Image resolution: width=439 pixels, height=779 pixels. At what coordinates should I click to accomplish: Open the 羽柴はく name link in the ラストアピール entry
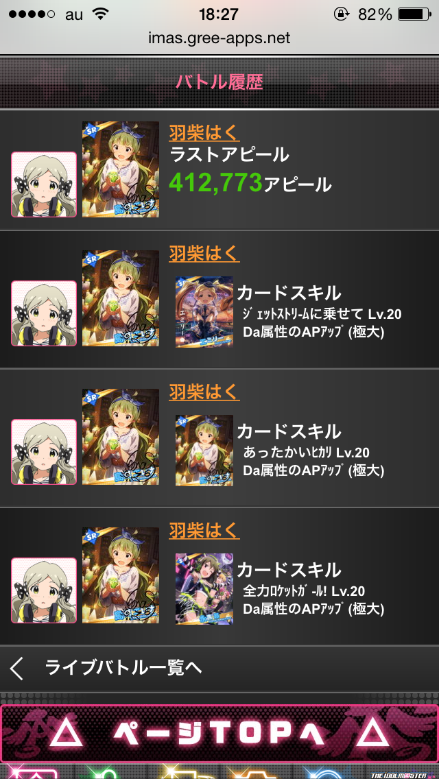coord(204,132)
